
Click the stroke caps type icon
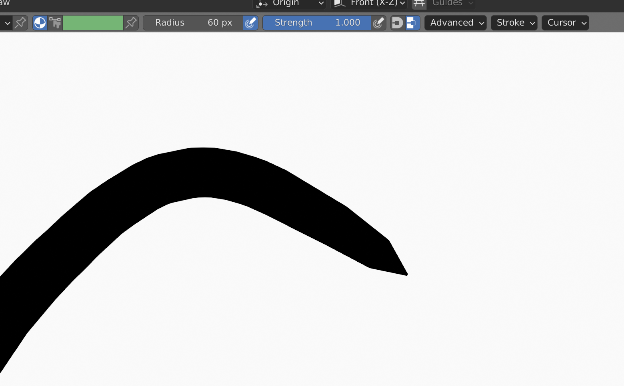398,23
